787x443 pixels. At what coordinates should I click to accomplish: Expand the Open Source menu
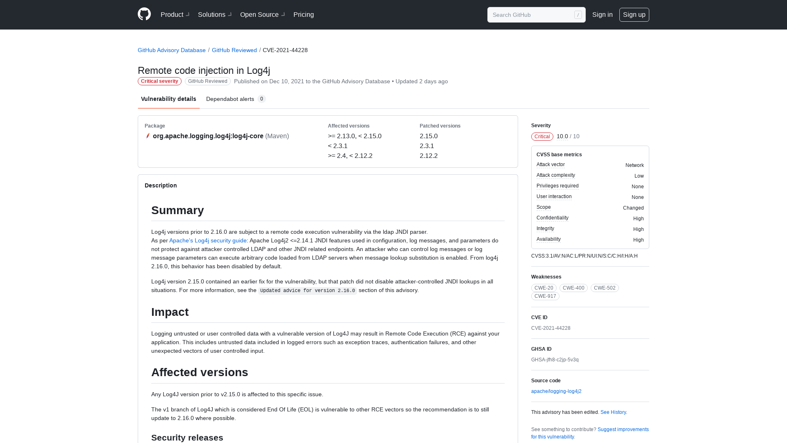(263, 15)
